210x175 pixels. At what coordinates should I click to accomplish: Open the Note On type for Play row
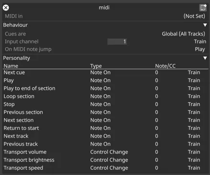(100, 81)
